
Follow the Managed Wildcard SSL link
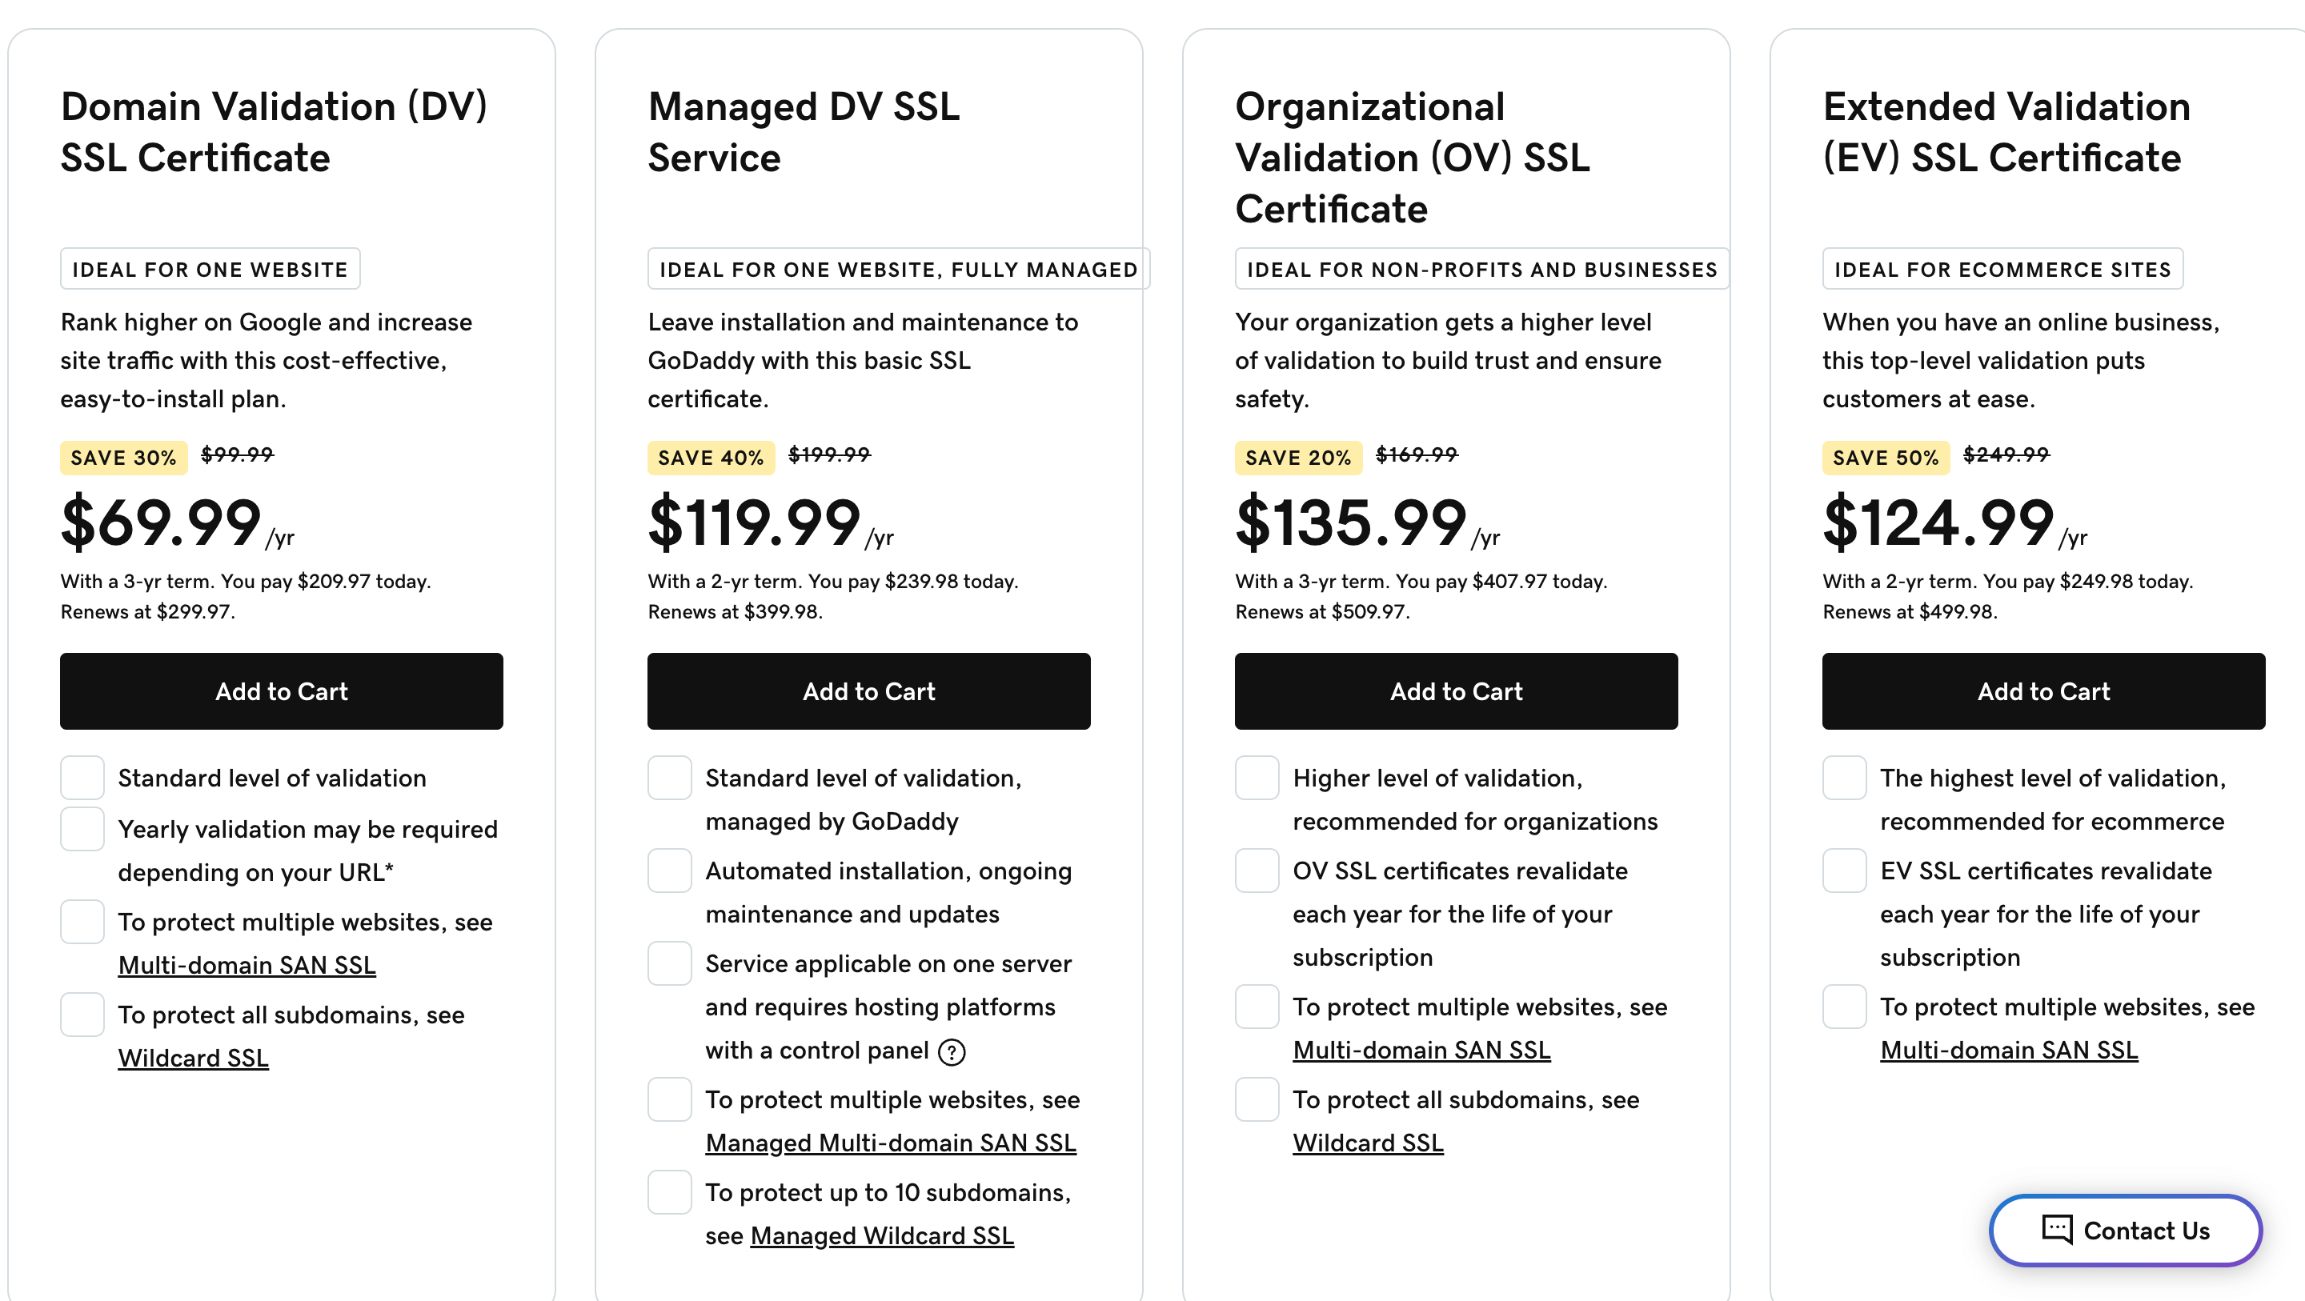pyautogui.click(x=881, y=1235)
